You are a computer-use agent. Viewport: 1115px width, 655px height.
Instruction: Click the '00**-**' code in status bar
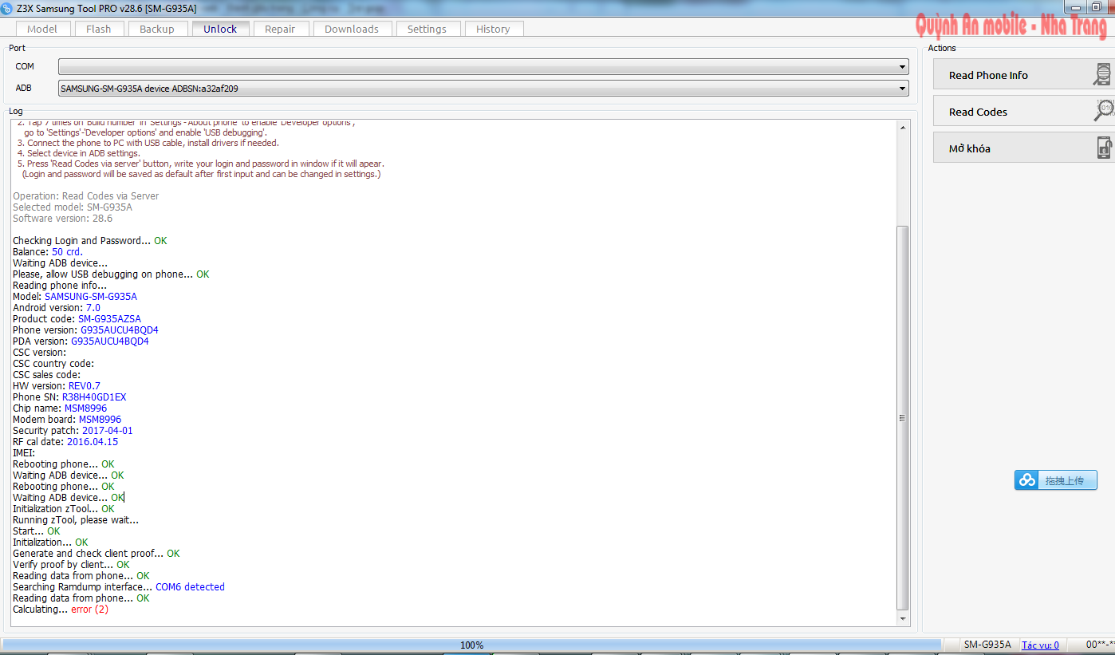pos(1100,645)
